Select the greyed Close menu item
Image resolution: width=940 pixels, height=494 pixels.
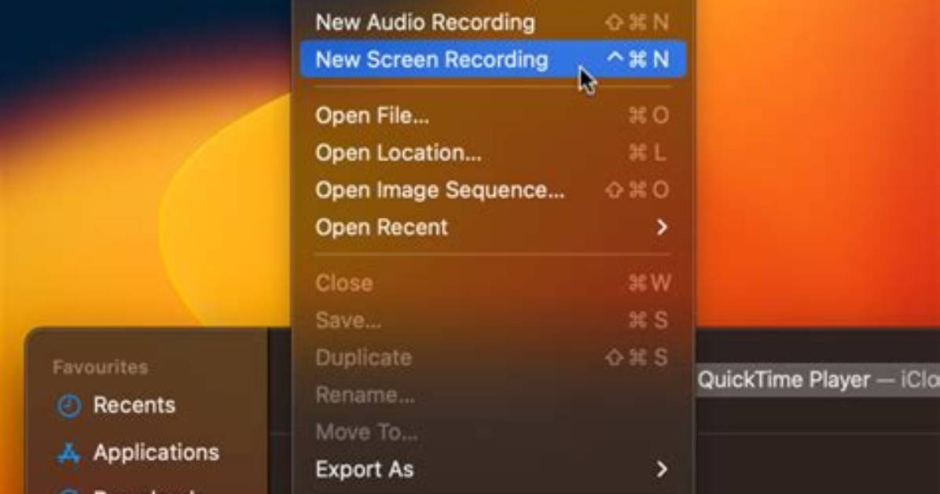tap(493, 282)
